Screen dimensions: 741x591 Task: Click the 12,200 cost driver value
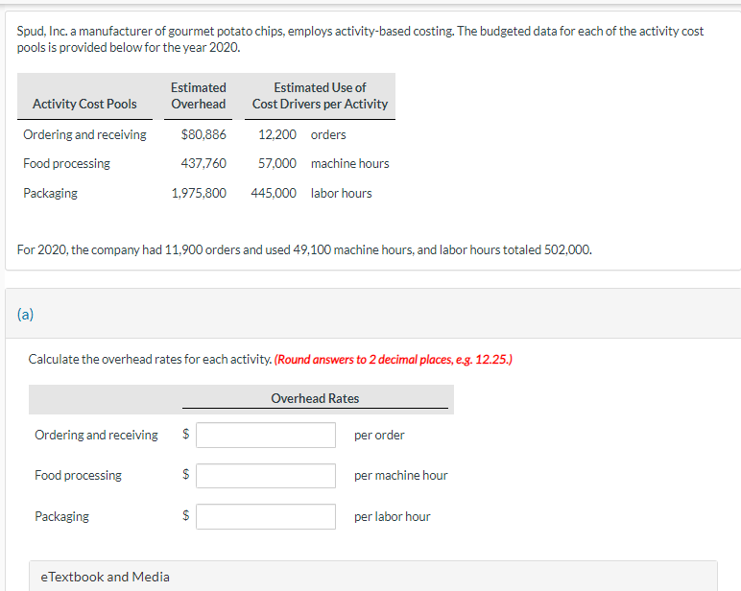(277, 134)
